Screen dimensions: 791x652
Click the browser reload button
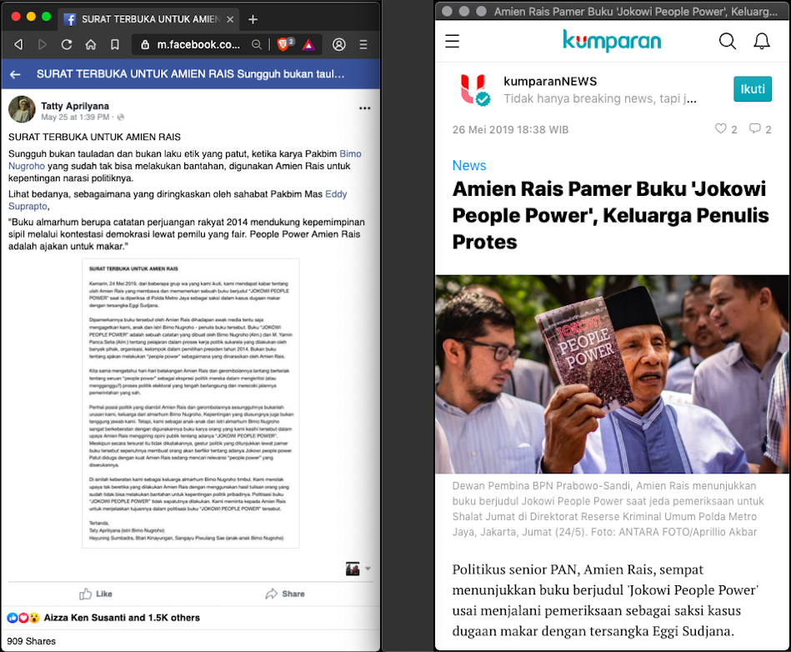[x=67, y=45]
